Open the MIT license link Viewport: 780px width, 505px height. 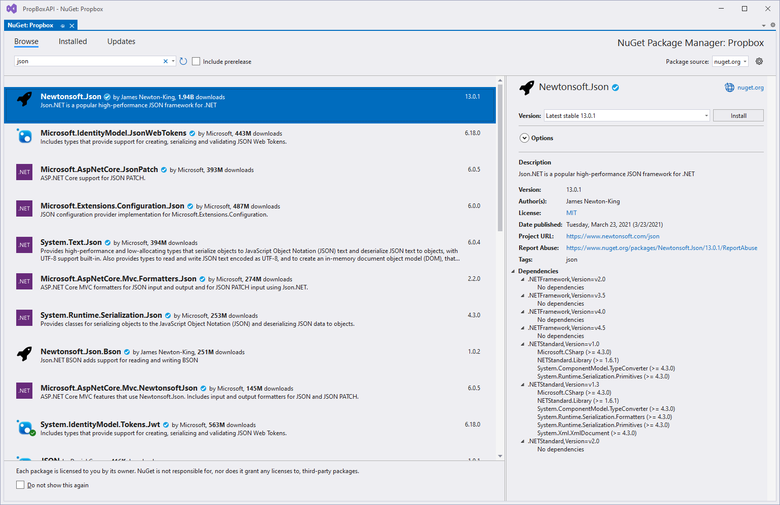tap(571, 213)
